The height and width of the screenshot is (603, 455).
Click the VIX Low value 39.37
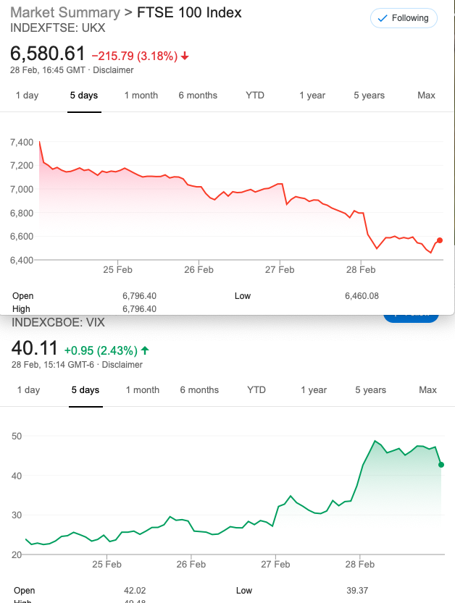[357, 591]
